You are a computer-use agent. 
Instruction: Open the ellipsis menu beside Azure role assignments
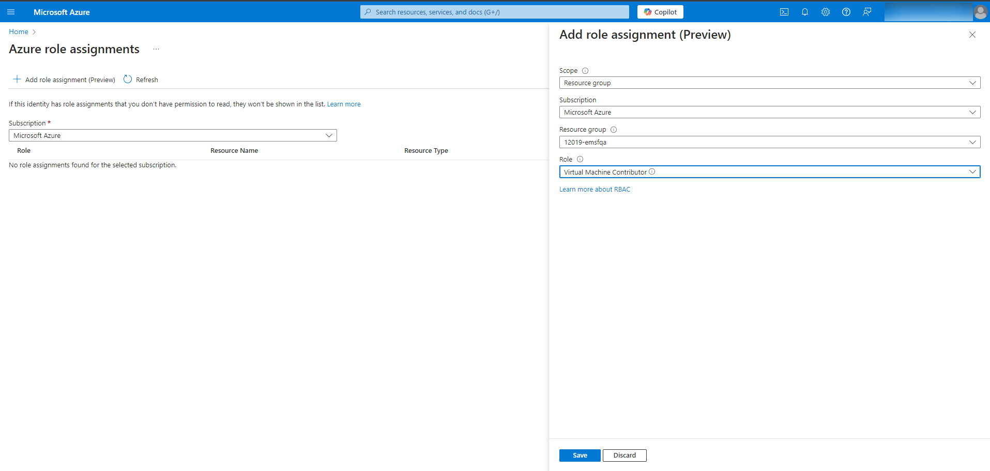[x=156, y=49]
